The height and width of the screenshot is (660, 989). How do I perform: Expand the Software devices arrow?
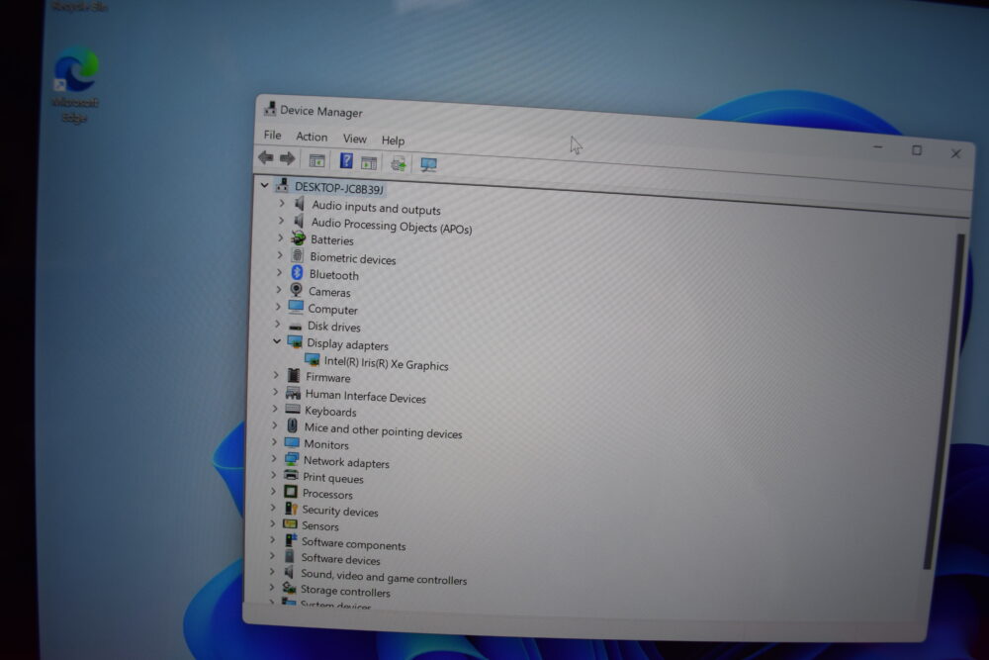pyautogui.click(x=273, y=555)
